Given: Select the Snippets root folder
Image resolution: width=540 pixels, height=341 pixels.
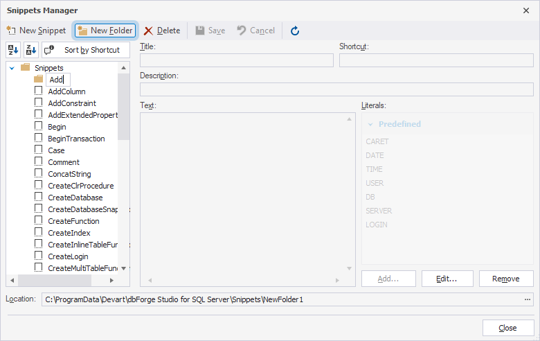Looking at the screenshot, I should tap(49, 68).
